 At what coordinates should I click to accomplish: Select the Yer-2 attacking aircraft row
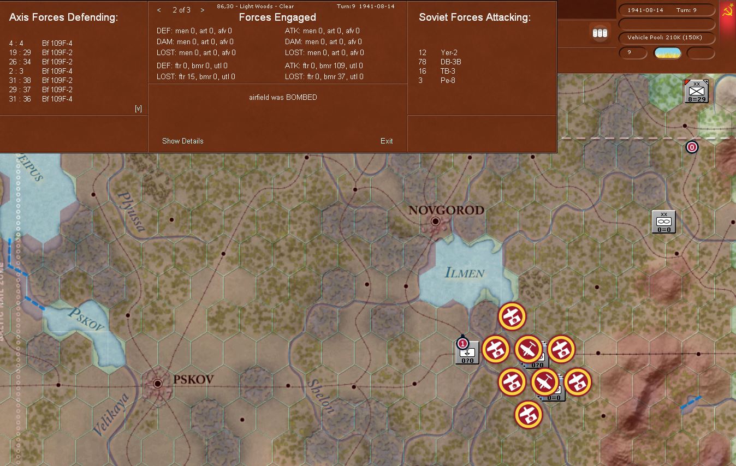pyautogui.click(x=438, y=52)
